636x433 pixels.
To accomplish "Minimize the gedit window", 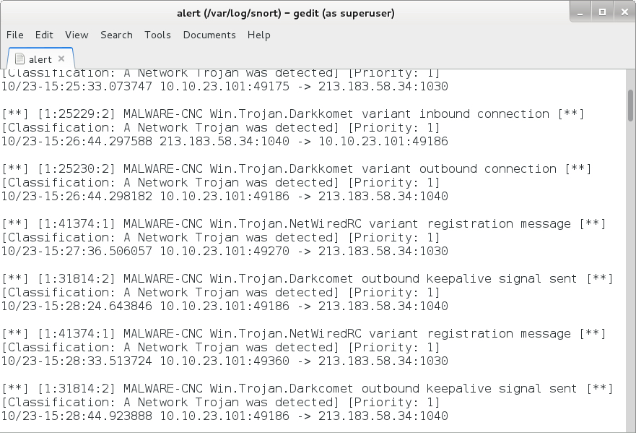I will (580, 12).
